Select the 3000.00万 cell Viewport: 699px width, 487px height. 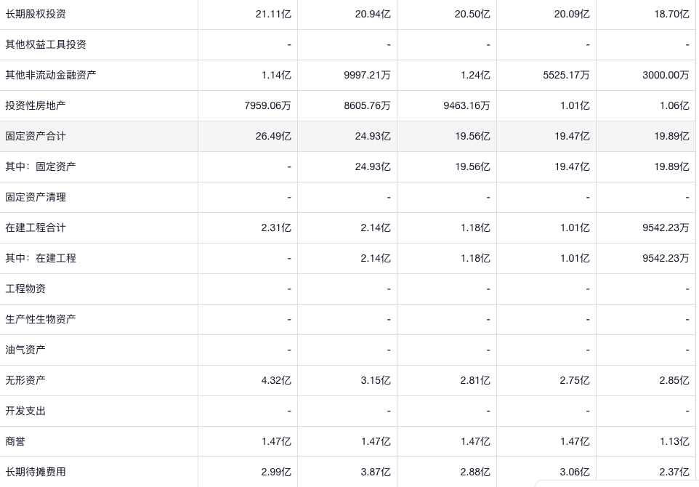pos(666,75)
